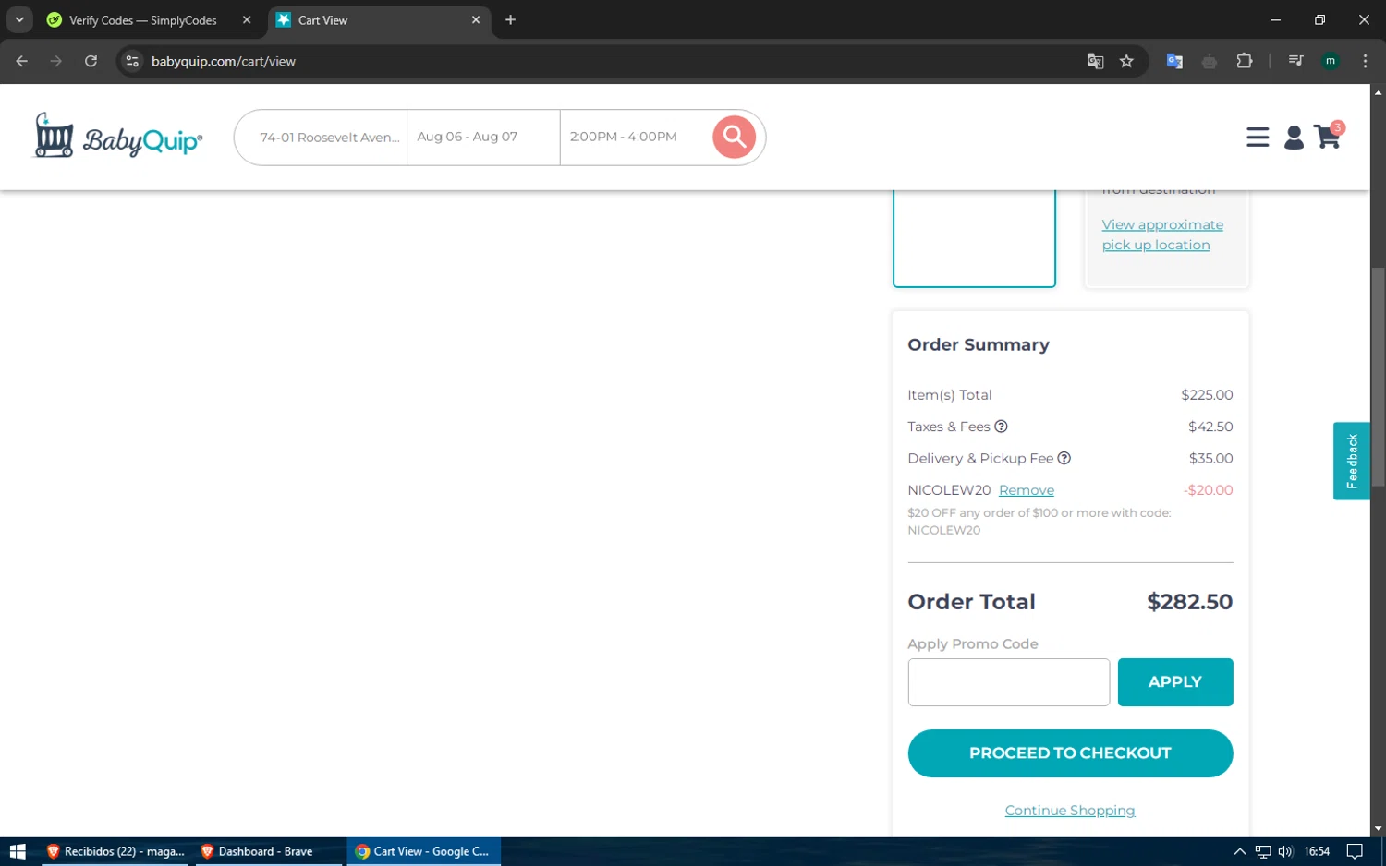
Task: Click the scrollbar down arrow
Action: pyautogui.click(x=1378, y=829)
